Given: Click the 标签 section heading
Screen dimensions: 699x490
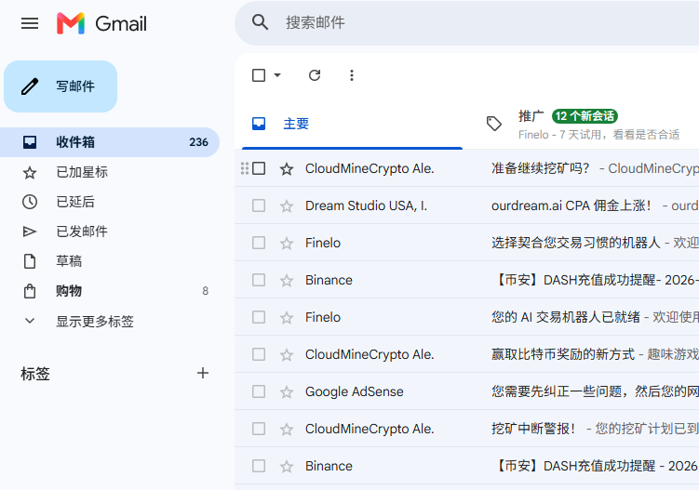Looking at the screenshot, I should [x=35, y=374].
